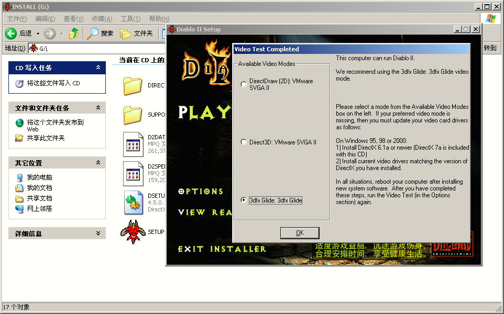Image resolution: width=504 pixels, height=314 pixels.
Task: Select the D2SPEECH MPQ file icon
Action: 133,173
